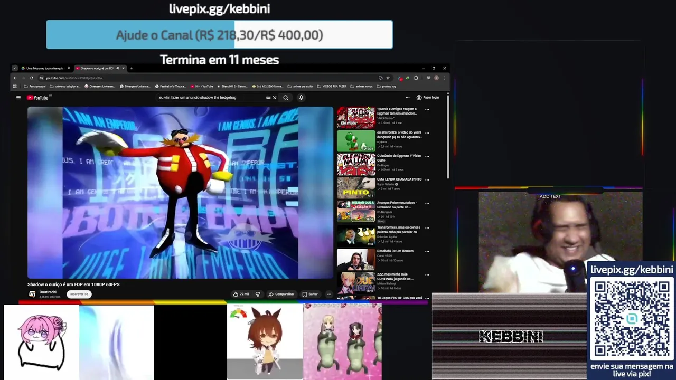Image resolution: width=676 pixels, height=380 pixels.
Task: Switch to the Uma Musume tab
Action: (x=45, y=68)
